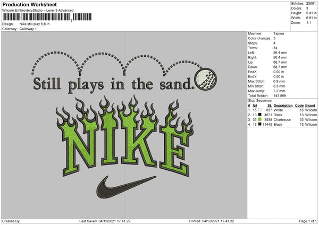Click the Stitches value 25691
The image size is (319, 225).
pyautogui.click(x=311, y=4)
